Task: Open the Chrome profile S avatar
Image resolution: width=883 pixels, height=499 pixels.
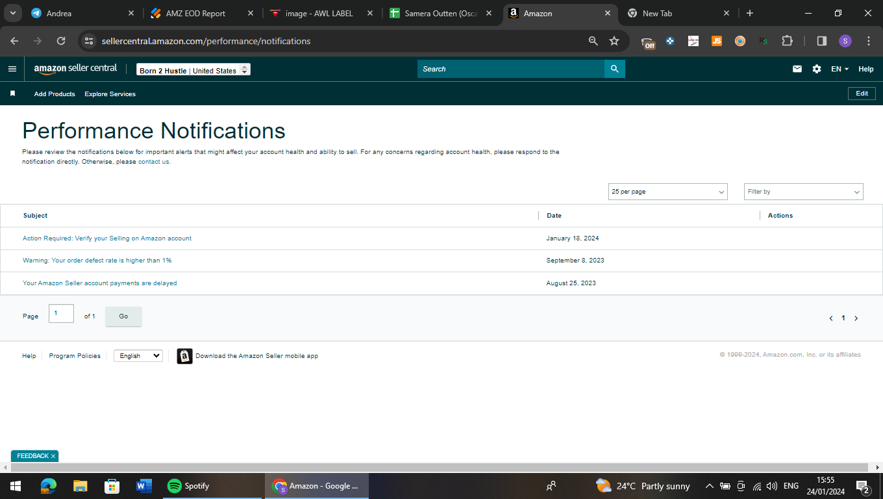Action: click(x=845, y=41)
